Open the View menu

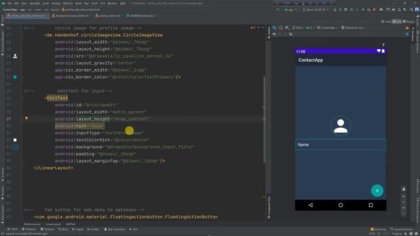pyautogui.click(x=24, y=3)
